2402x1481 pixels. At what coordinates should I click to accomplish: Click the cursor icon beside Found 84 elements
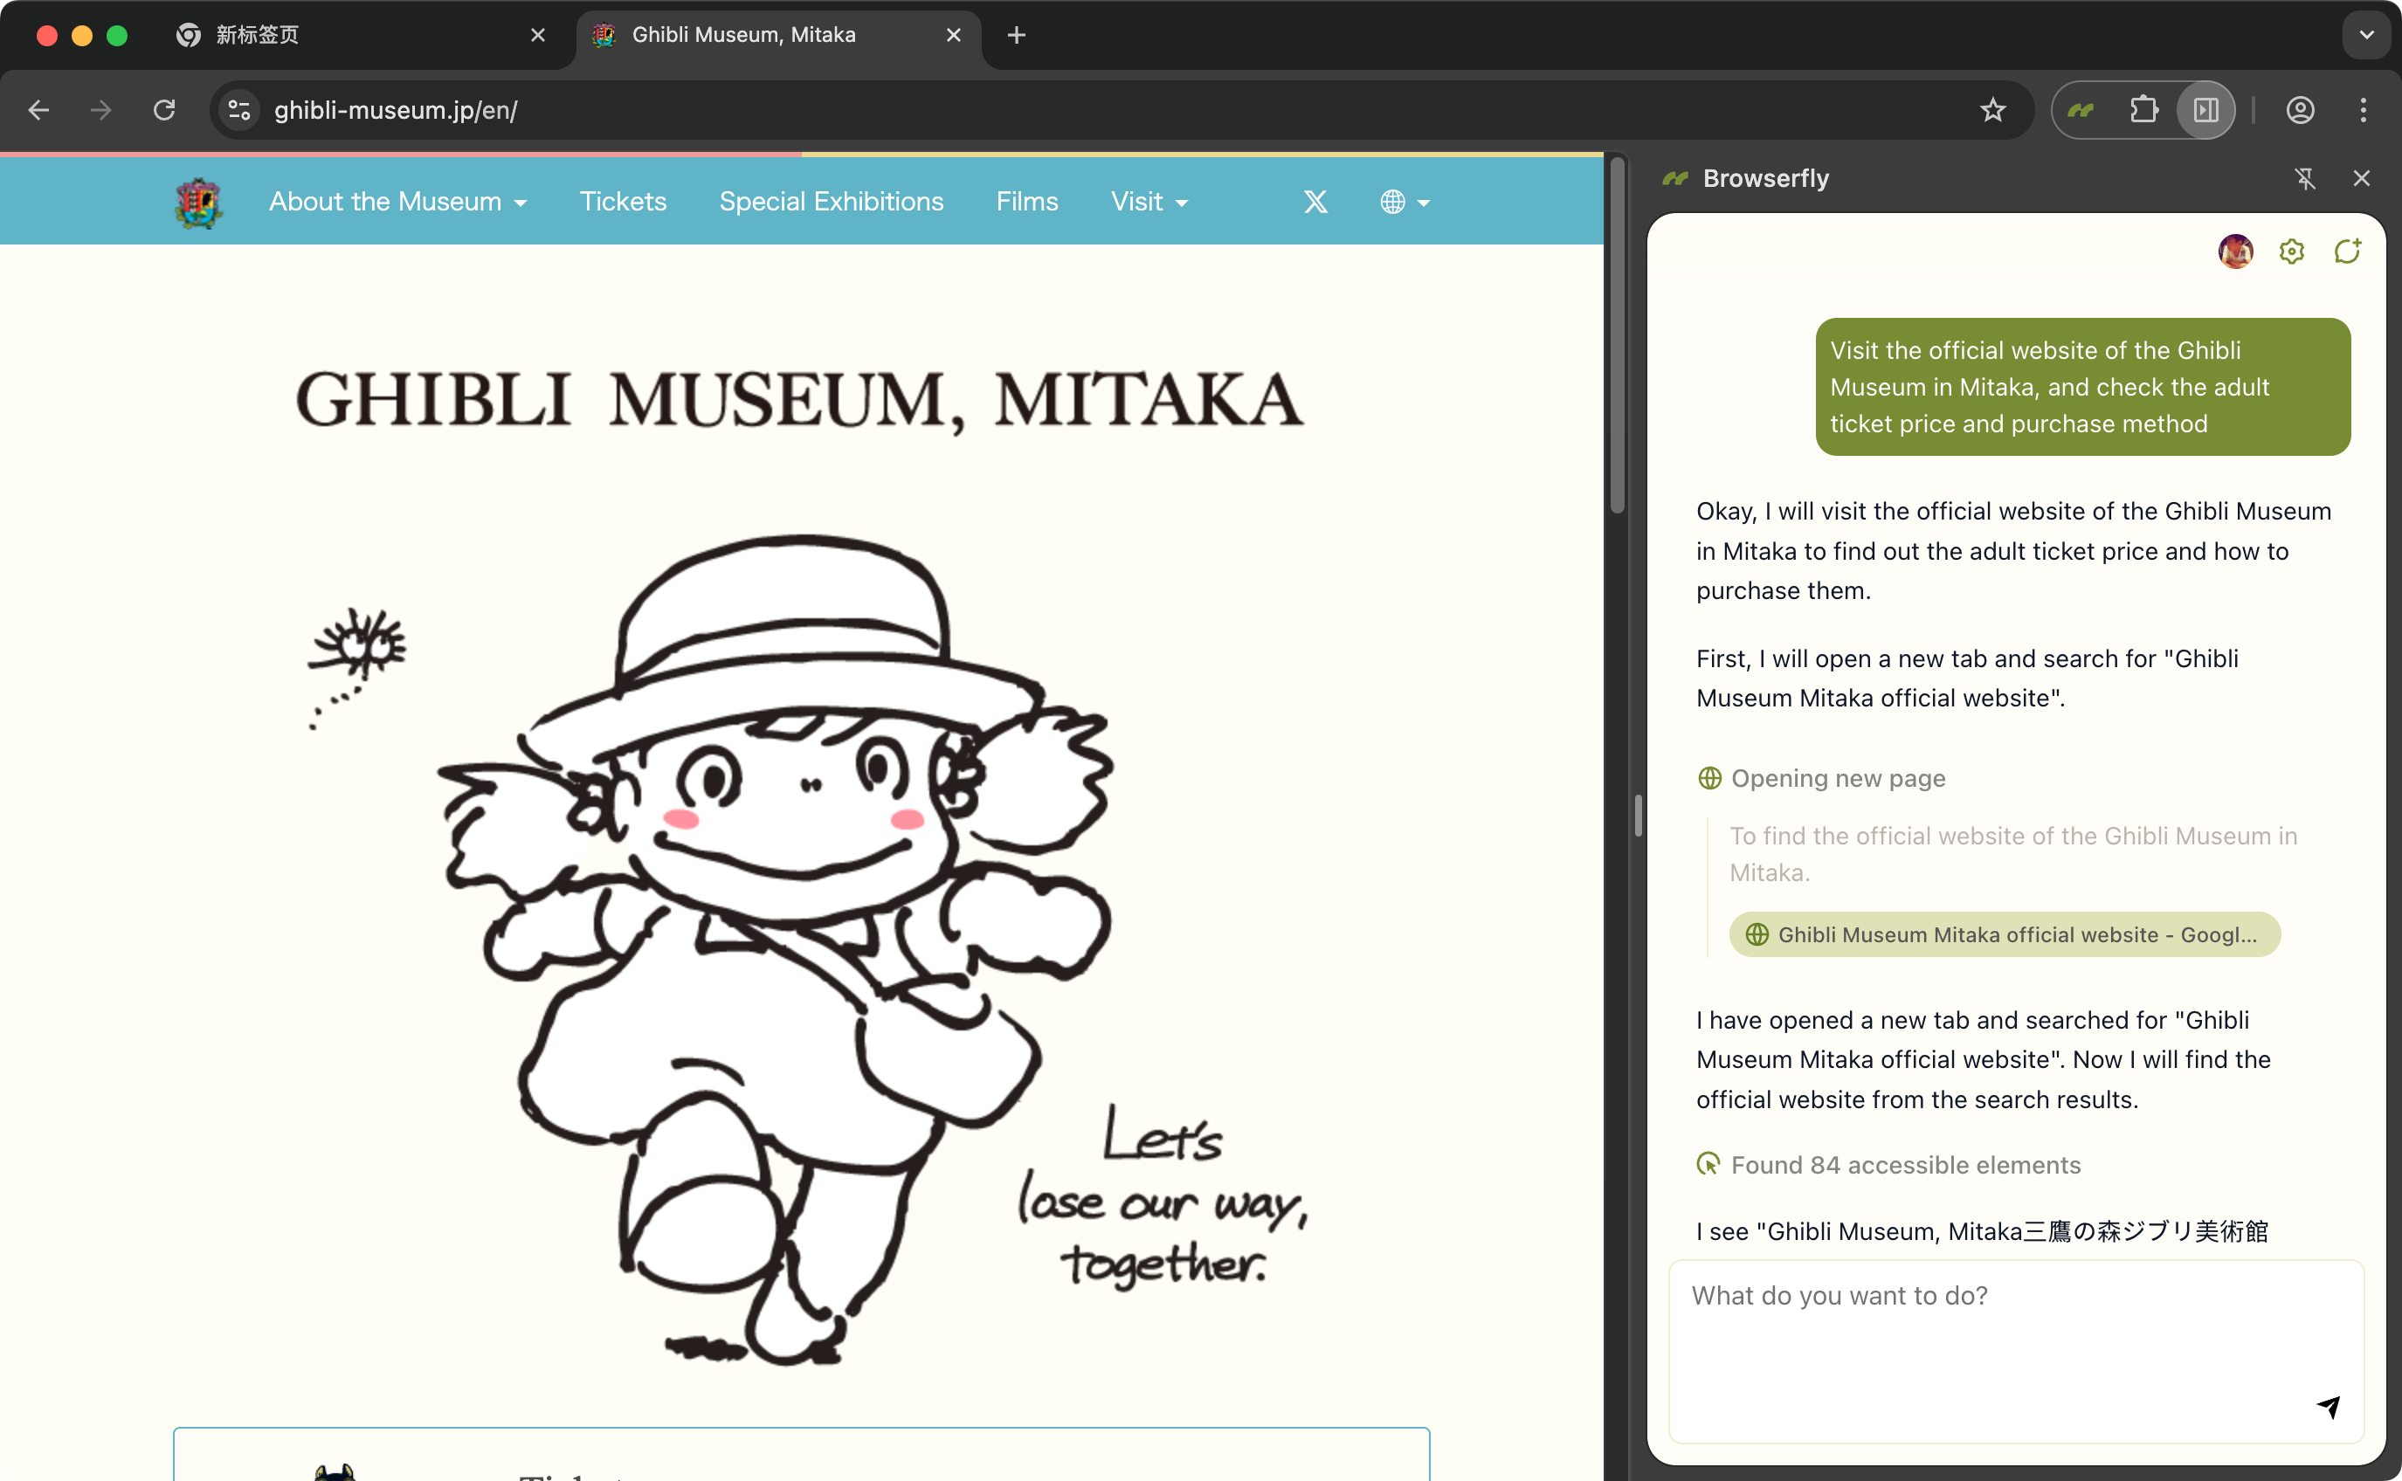pos(1708,1165)
